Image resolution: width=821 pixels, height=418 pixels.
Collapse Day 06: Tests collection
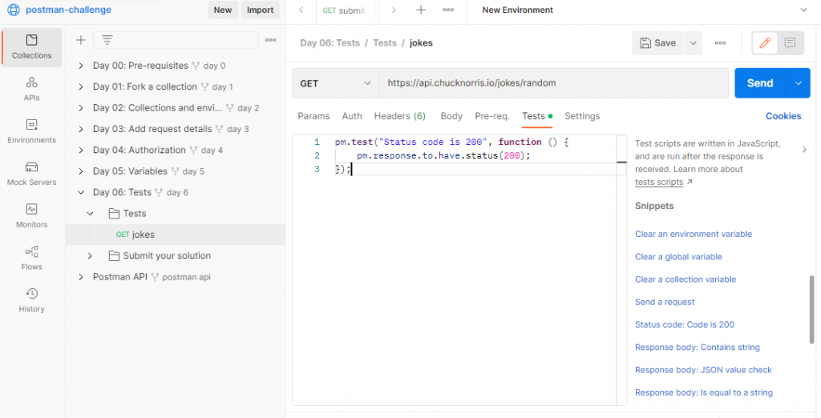81,192
